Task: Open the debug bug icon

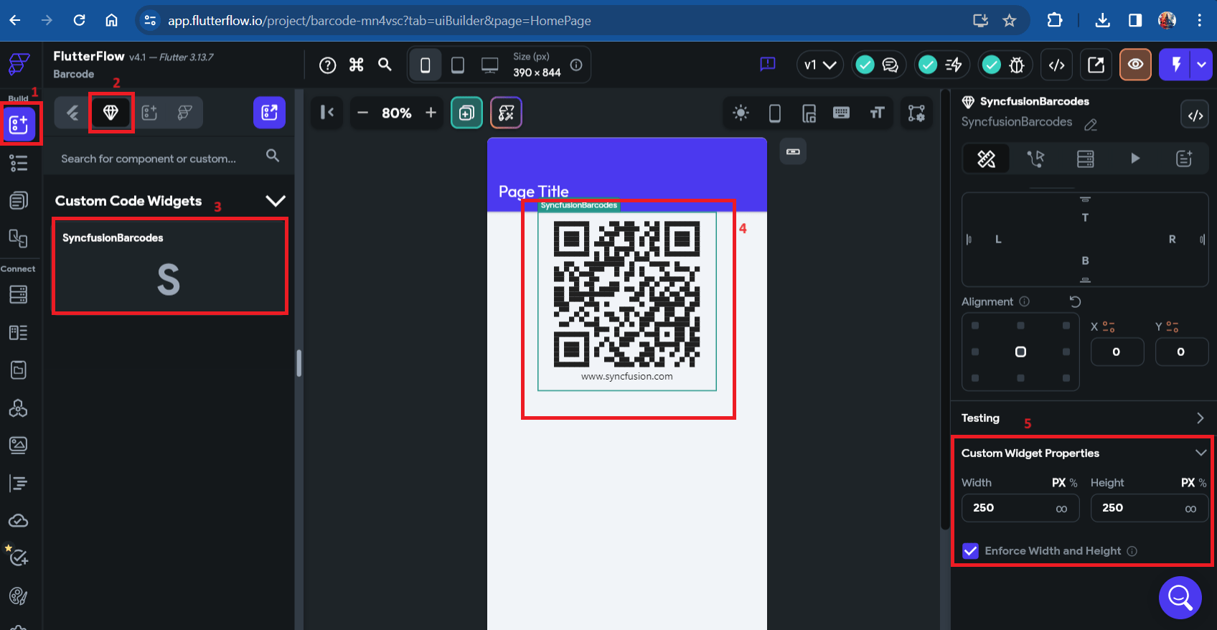Action: pyautogui.click(x=1017, y=65)
